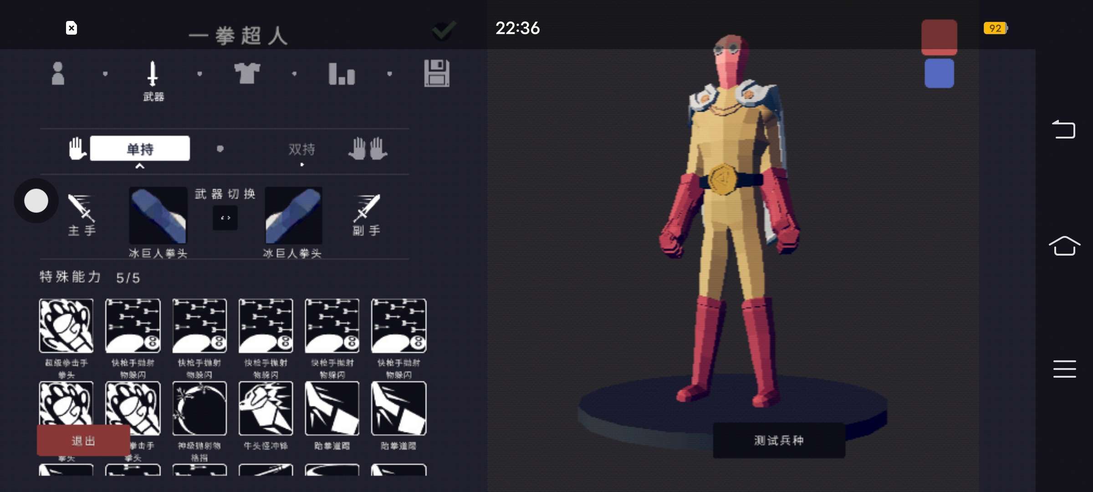
Task: Open the stats bar chart tab
Action: pyautogui.click(x=342, y=74)
